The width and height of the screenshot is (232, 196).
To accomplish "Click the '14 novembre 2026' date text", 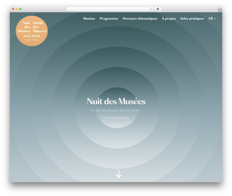I will coord(116,118).
